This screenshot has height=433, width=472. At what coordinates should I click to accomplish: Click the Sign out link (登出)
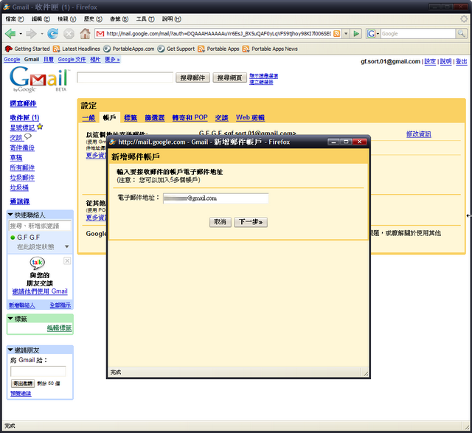(461, 61)
